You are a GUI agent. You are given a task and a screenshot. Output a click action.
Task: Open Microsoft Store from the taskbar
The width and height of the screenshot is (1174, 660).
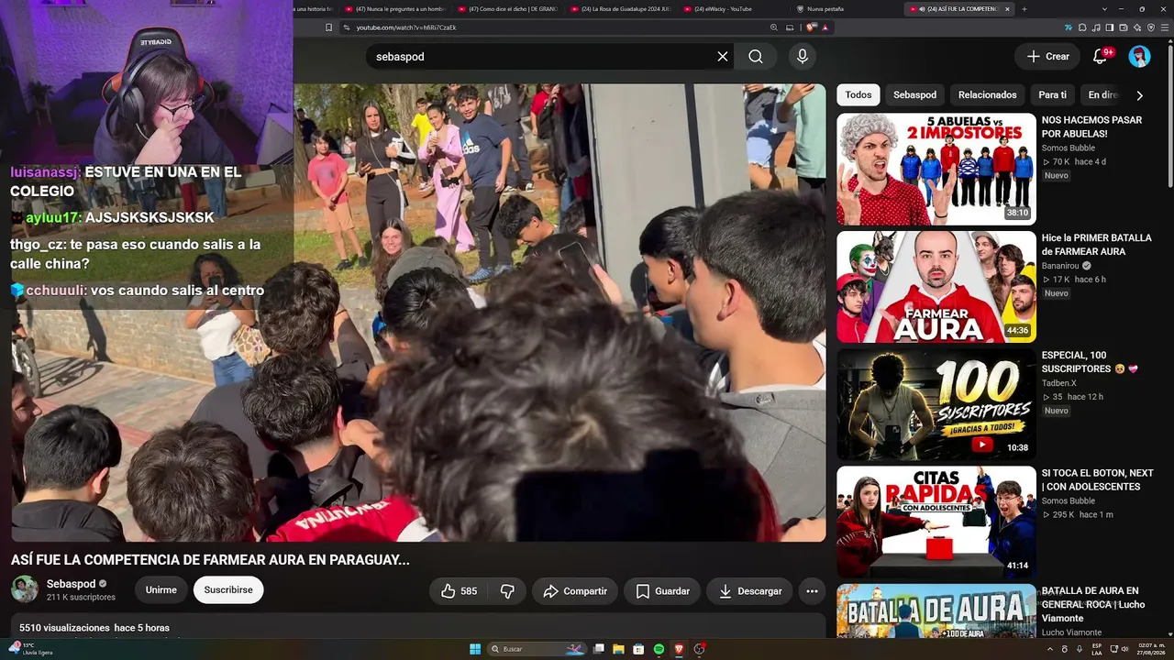(639, 649)
